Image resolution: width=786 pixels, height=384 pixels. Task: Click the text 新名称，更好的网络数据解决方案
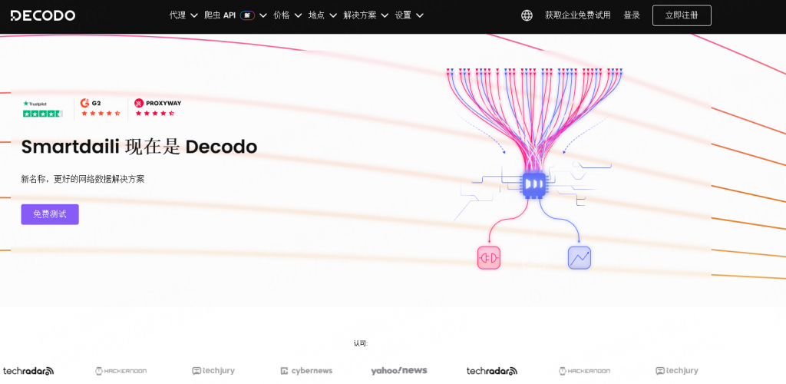click(x=83, y=179)
